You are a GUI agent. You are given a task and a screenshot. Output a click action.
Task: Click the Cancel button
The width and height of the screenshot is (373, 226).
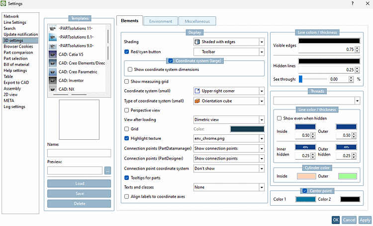349,220
